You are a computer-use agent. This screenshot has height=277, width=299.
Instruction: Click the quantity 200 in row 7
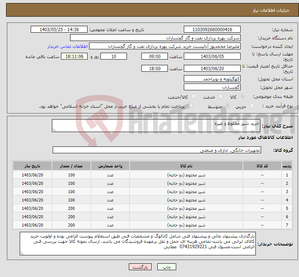[71, 225]
